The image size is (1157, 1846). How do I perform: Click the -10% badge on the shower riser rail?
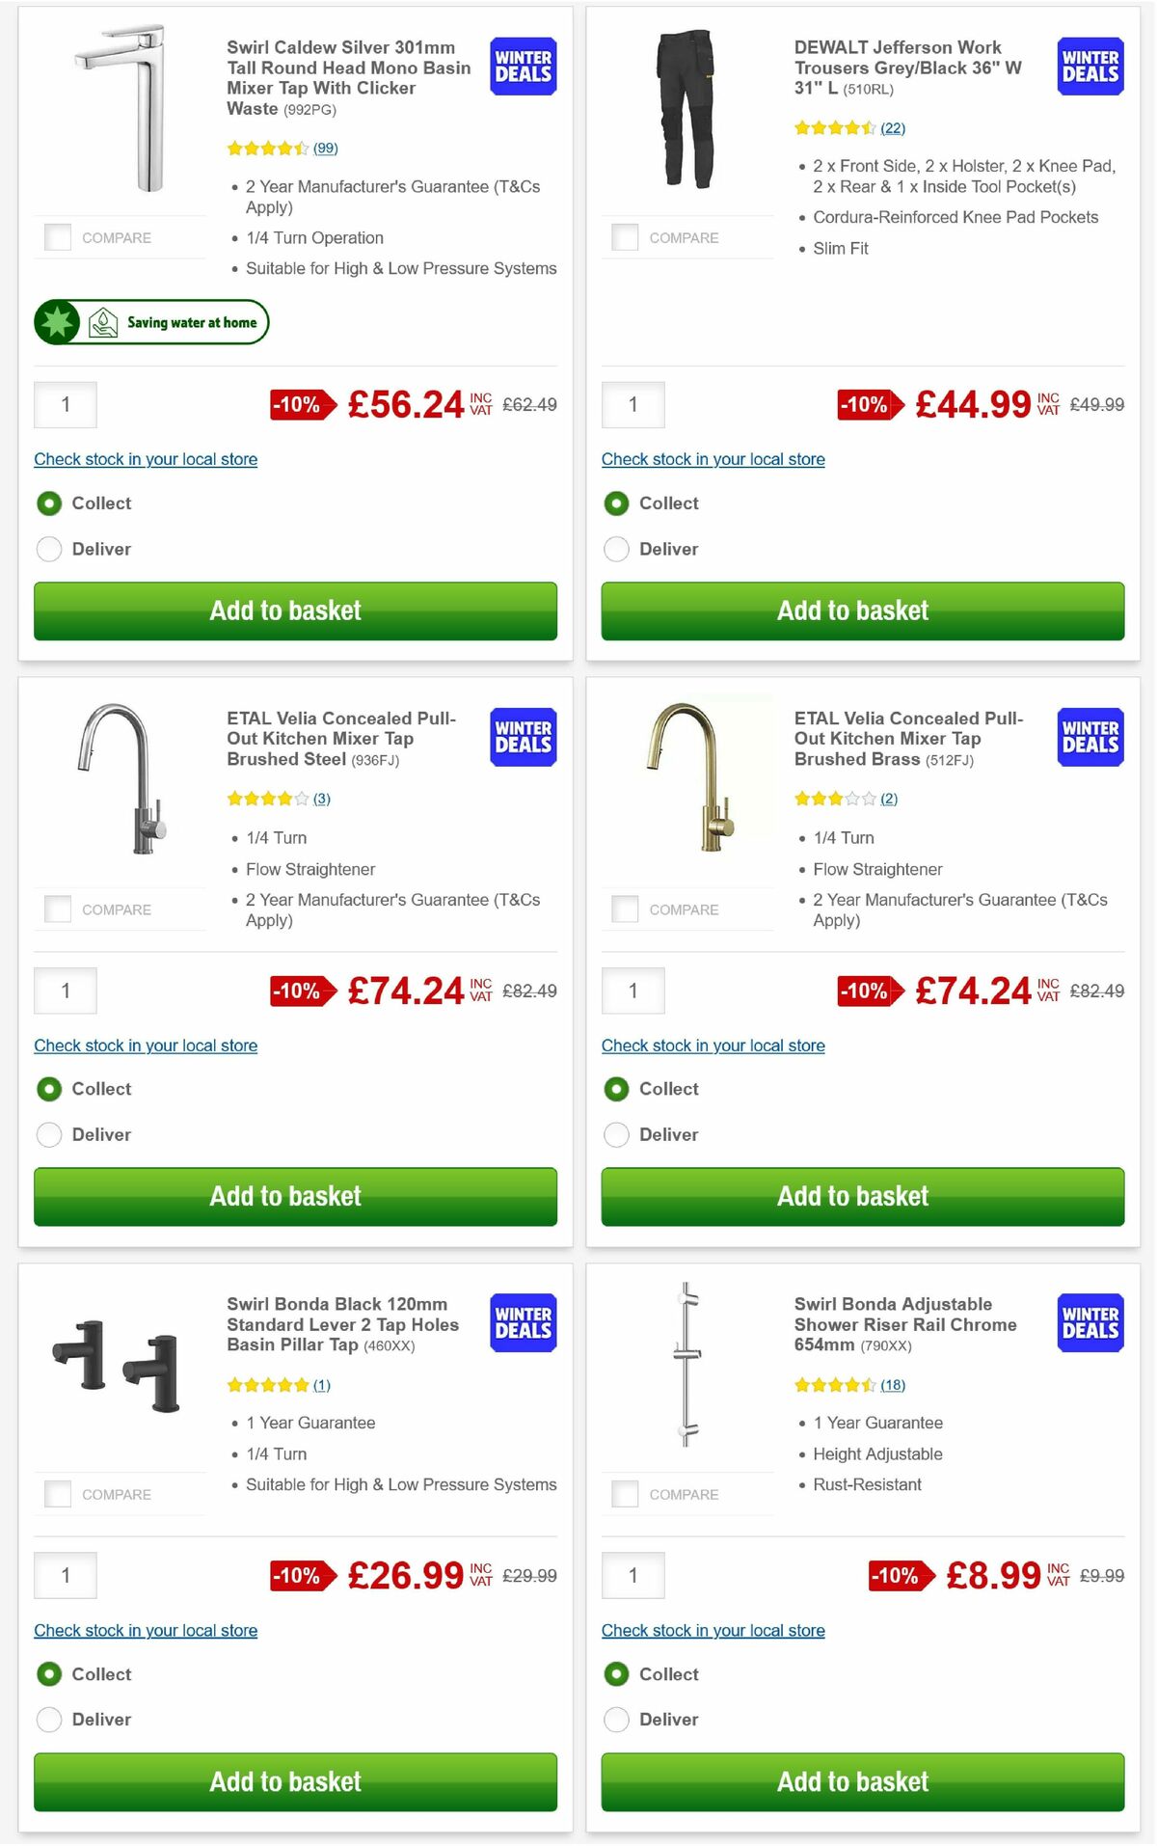coord(897,1576)
